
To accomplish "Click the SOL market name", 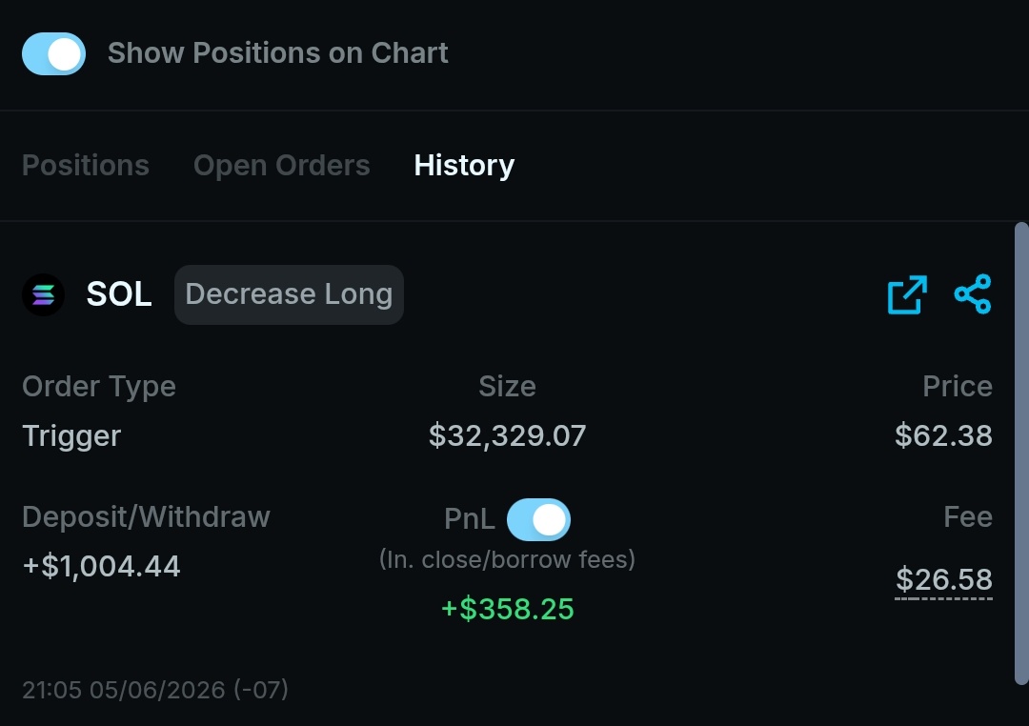I will pyautogui.click(x=119, y=294).
